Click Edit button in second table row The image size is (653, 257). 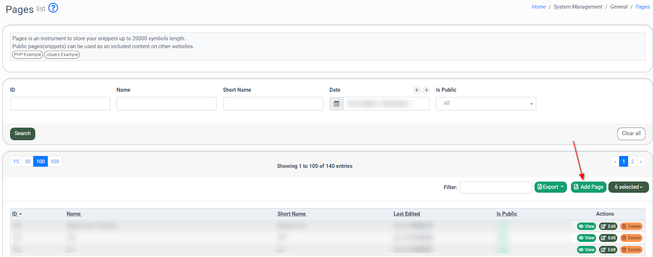(x=608, y=238)
